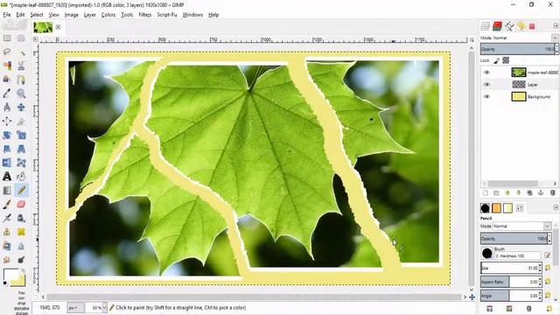Select the Paintbrush tool
560x315 pixels.
click(x=7, y=204)
